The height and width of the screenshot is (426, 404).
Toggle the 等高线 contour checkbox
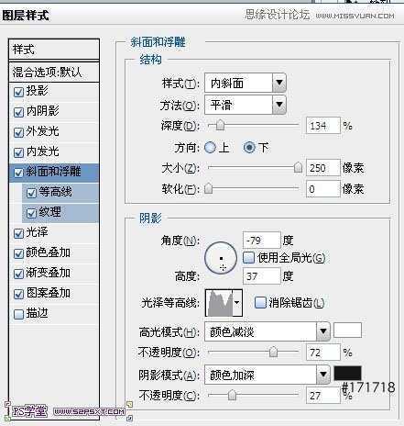click(x=31, y=193)
